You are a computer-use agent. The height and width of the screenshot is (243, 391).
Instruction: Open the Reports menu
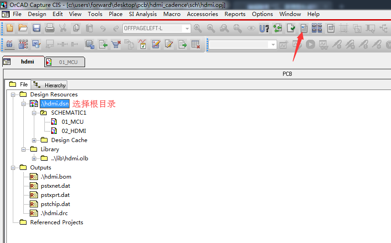(x=235, y=14)
